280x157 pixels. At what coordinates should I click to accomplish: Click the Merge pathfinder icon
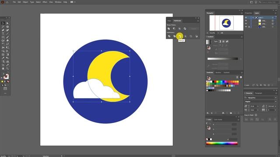pos(180,36)
